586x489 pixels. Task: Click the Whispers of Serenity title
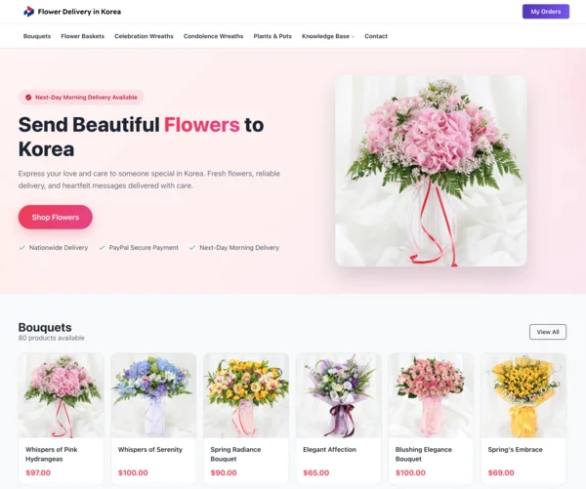pos(150,450)
